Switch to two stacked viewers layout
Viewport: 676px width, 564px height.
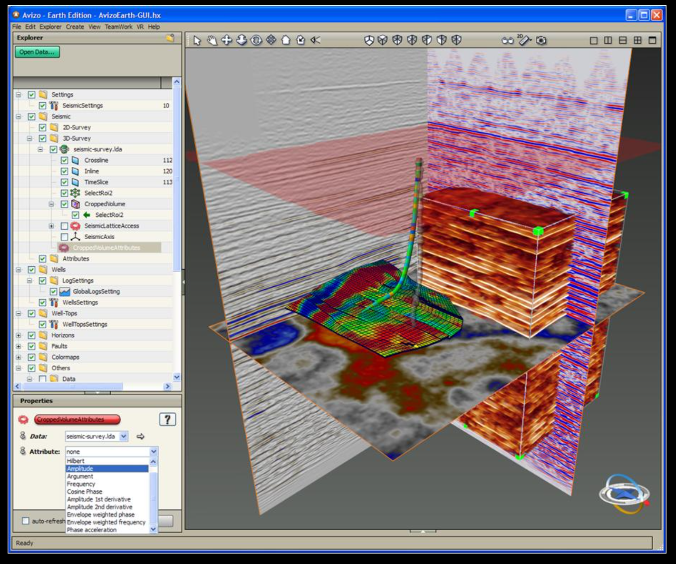coord(623,40)
